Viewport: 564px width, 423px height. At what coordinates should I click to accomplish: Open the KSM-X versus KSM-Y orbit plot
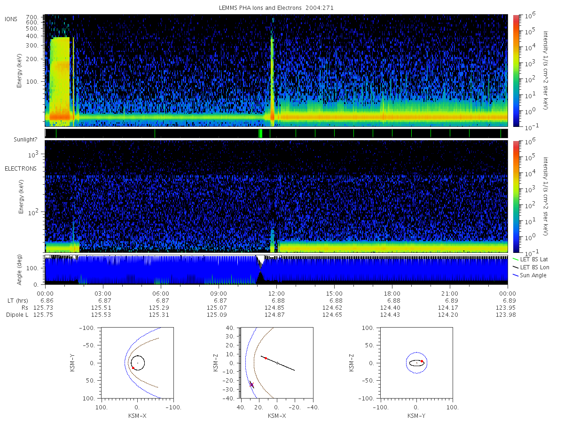(137, 363)
